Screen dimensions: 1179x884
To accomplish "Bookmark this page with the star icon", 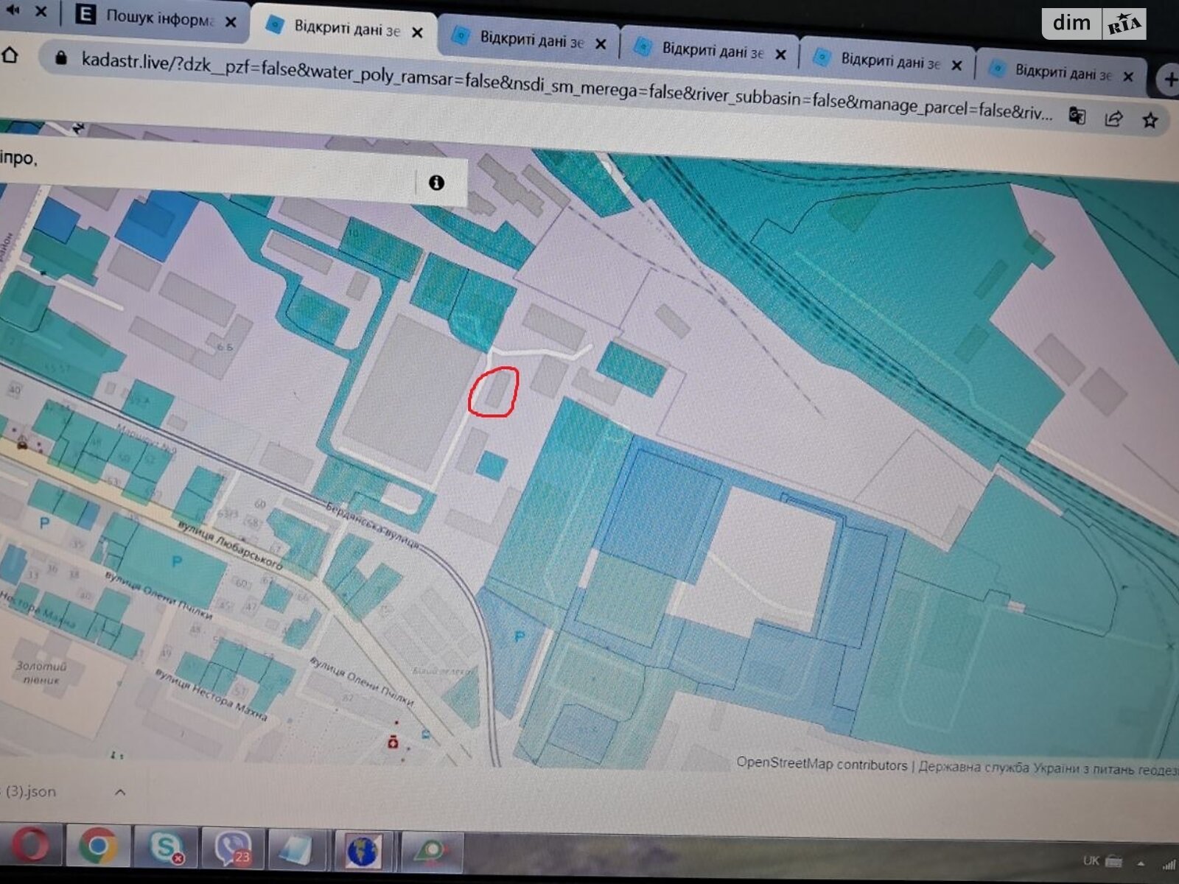I will click(1150, 120).
